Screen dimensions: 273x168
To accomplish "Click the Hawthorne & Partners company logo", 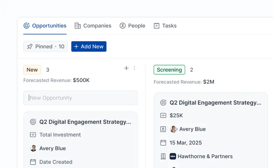I will point(173,156).
